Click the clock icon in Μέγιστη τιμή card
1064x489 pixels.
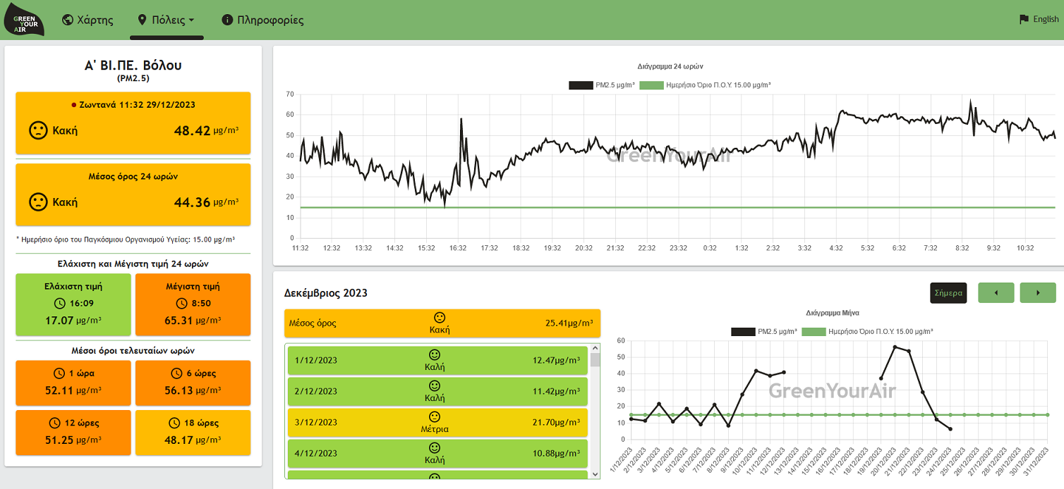179,304
